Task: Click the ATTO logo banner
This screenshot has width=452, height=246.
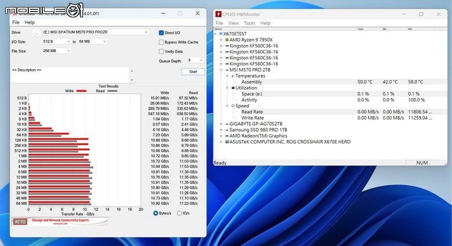Action: tap(60, 222)
